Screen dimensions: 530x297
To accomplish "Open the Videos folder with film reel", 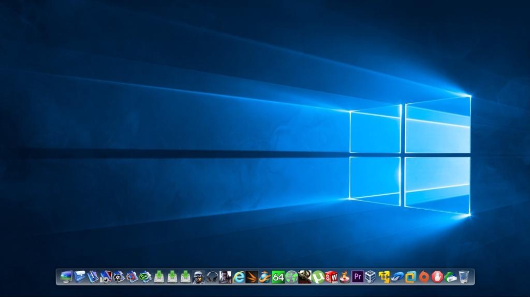I will click(x=119, y=277).
